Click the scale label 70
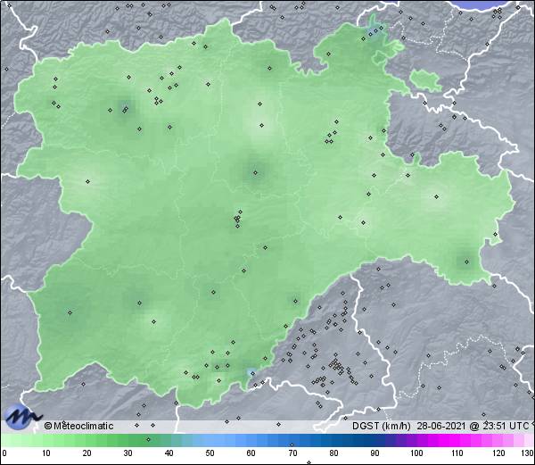 292,454
